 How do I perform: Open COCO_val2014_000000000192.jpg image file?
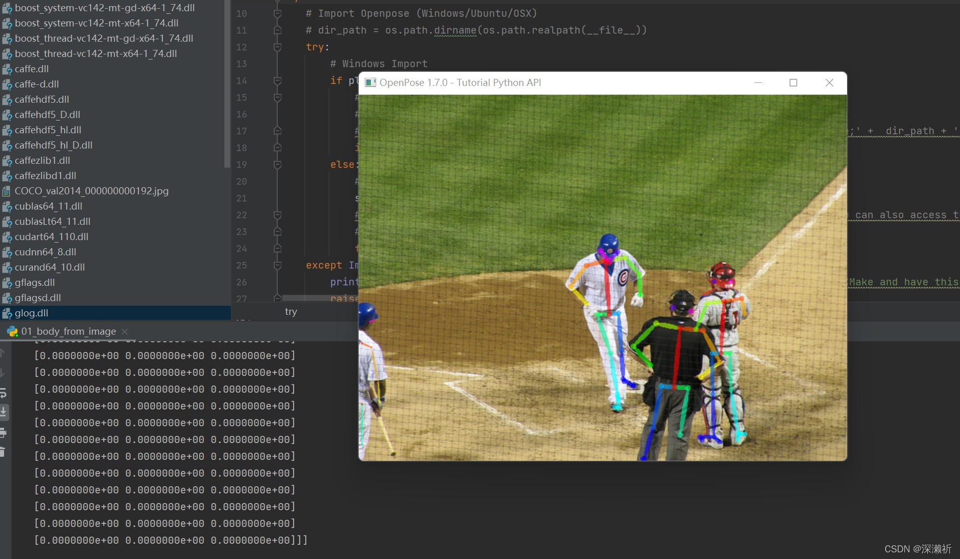pos(92,191)
